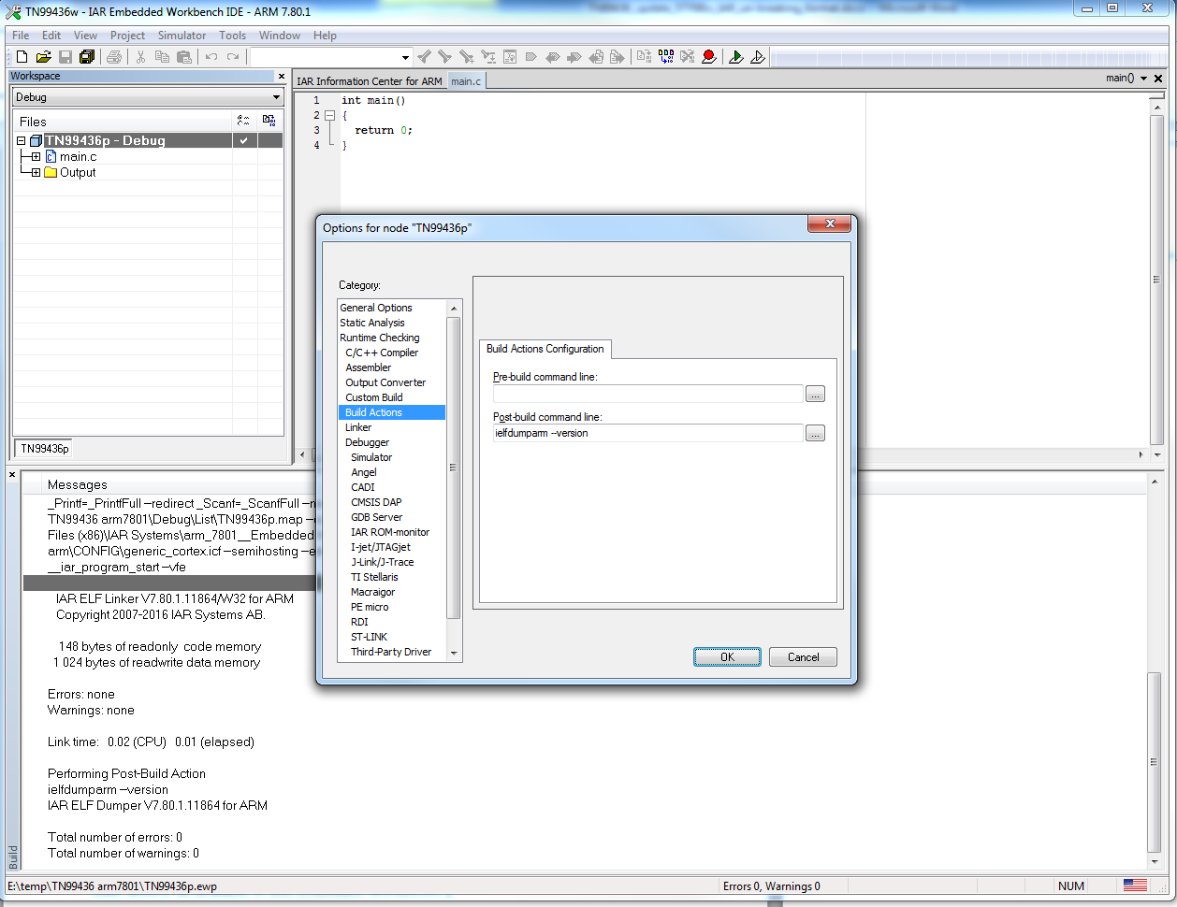Open the Project menu

[x=127, y=36]
